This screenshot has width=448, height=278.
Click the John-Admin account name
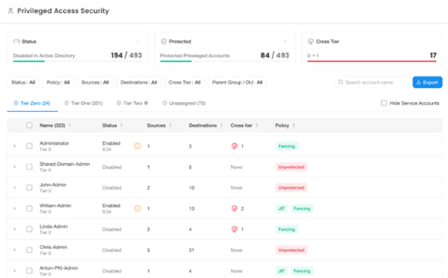coord(53,185)
